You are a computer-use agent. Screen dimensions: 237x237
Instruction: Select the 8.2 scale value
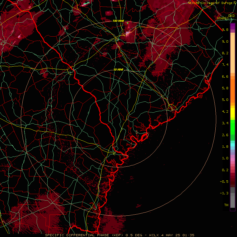tap(225, 53)
